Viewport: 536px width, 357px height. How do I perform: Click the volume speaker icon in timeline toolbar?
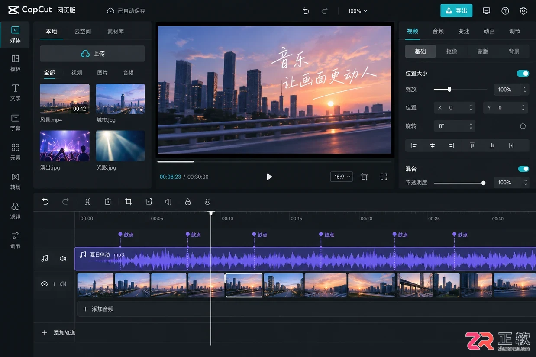(x=168, y=201)
